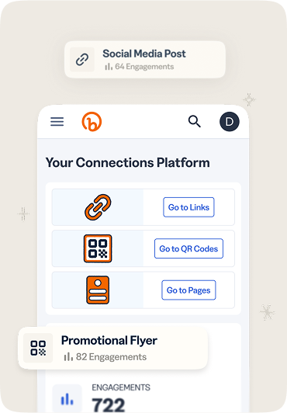Click the 64 Engagements stat
287x413 pixels.
(x=140, y=67)
